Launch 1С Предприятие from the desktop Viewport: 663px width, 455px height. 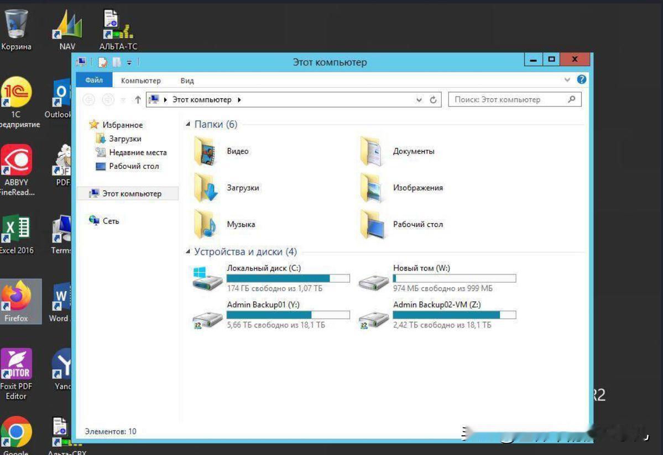click(x=16, y=103)
